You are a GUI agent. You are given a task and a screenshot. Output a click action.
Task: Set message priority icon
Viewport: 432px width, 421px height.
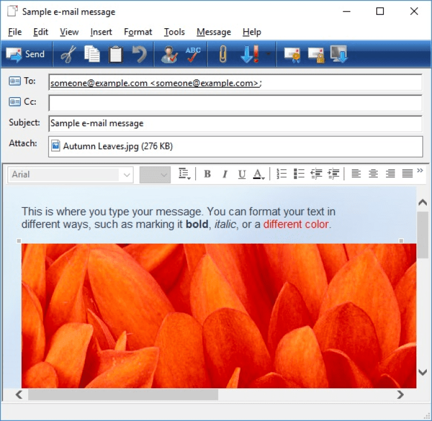[x=250, y=54]
